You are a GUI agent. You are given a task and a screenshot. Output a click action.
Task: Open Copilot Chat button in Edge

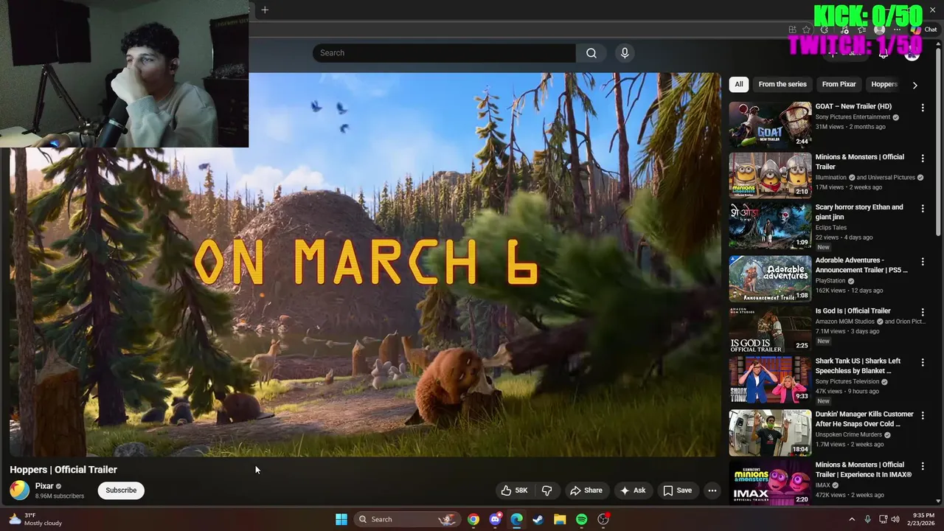(x=924, y=29)
